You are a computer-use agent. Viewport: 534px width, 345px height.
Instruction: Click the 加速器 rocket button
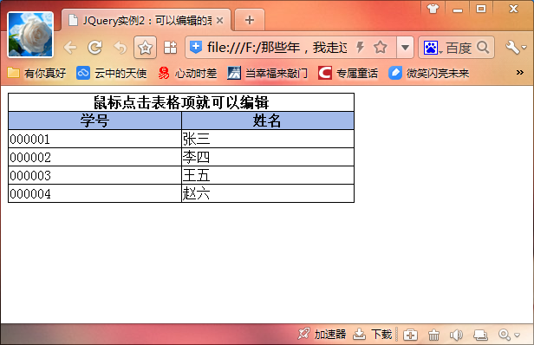(x=322, y=334)
